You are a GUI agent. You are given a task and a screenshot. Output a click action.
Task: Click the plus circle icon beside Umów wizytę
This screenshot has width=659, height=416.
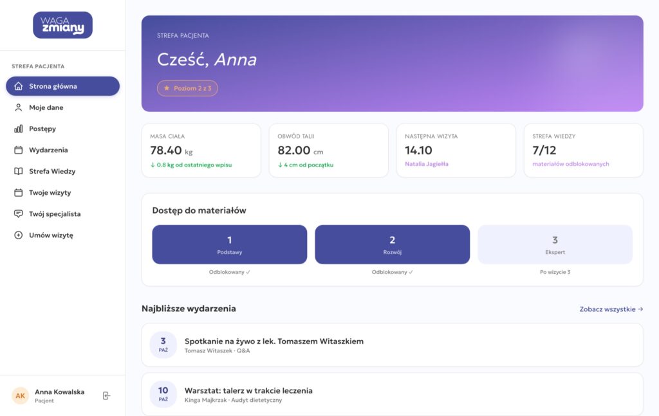(x=19, y=235)
